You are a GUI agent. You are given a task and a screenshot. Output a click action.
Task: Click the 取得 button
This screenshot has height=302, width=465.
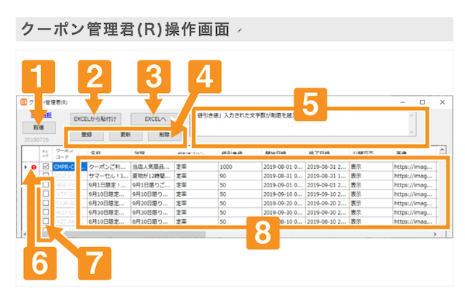point(39,128)
